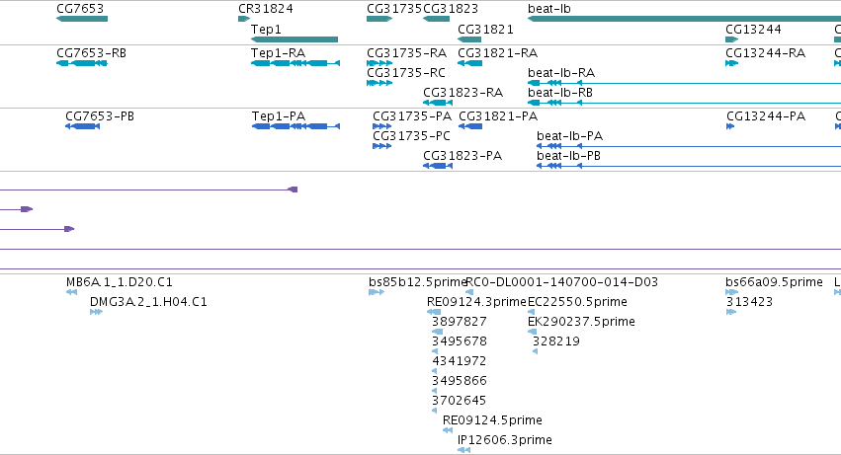Select the Tep1-PA protein glyph
The width and height of the screenshot is (841, 455).
click(x=296, y=126)
